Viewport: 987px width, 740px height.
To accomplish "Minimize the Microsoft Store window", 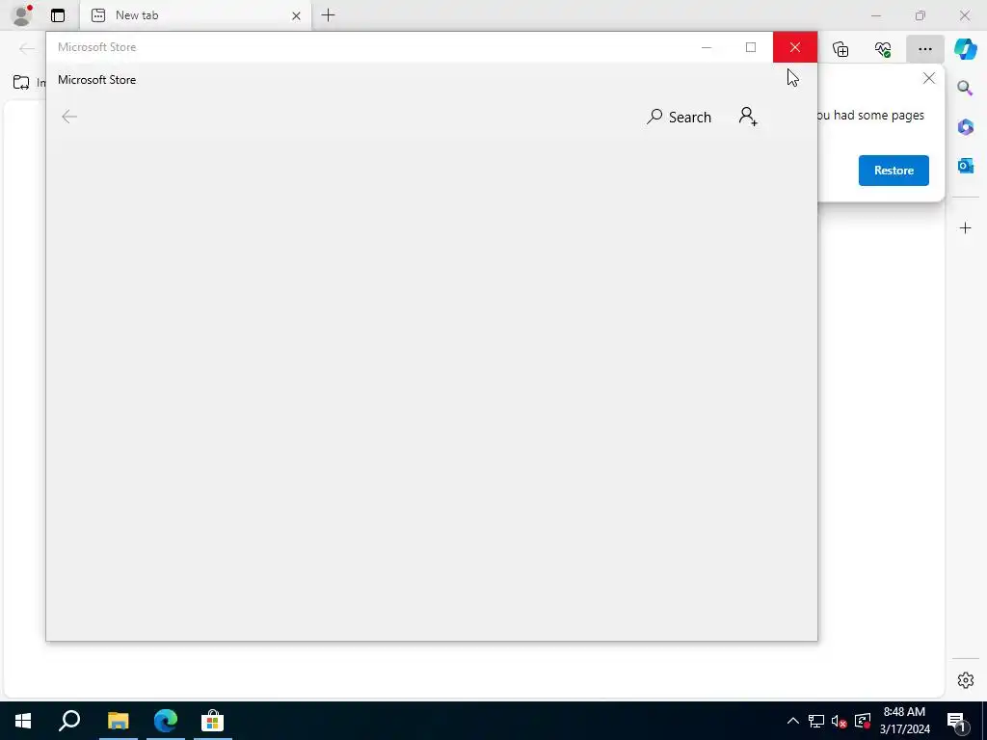I will (x=707, y=47).
